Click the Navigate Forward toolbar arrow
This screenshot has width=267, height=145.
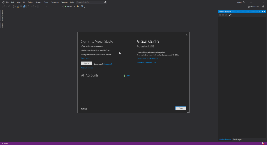coord(9,7)
